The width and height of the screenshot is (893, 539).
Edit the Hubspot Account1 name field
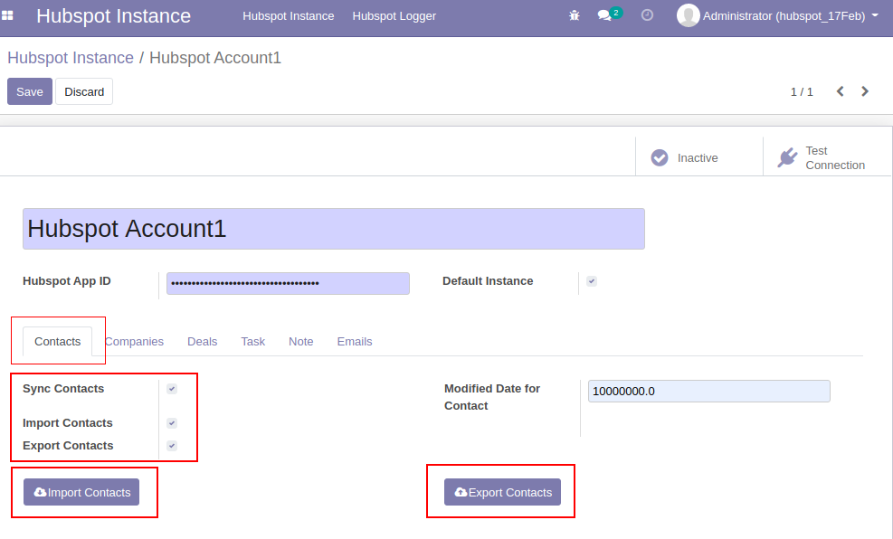(334, 229)
